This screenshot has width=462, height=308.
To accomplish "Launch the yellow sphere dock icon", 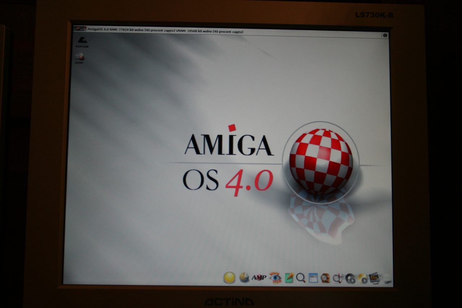I will coord(230,277).
